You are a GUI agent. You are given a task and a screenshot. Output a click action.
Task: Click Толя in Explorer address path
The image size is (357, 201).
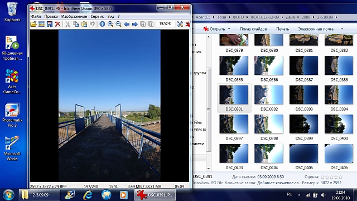221,17
